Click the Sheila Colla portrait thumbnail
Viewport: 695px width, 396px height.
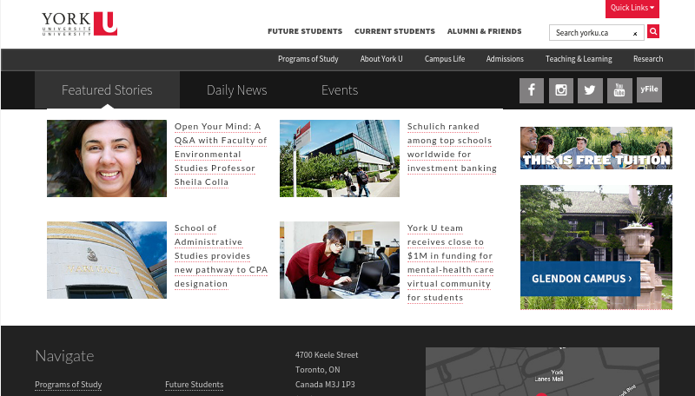(107, 158)
